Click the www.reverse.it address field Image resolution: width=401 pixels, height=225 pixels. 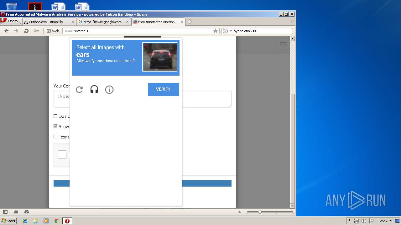[x=138, y=31]
